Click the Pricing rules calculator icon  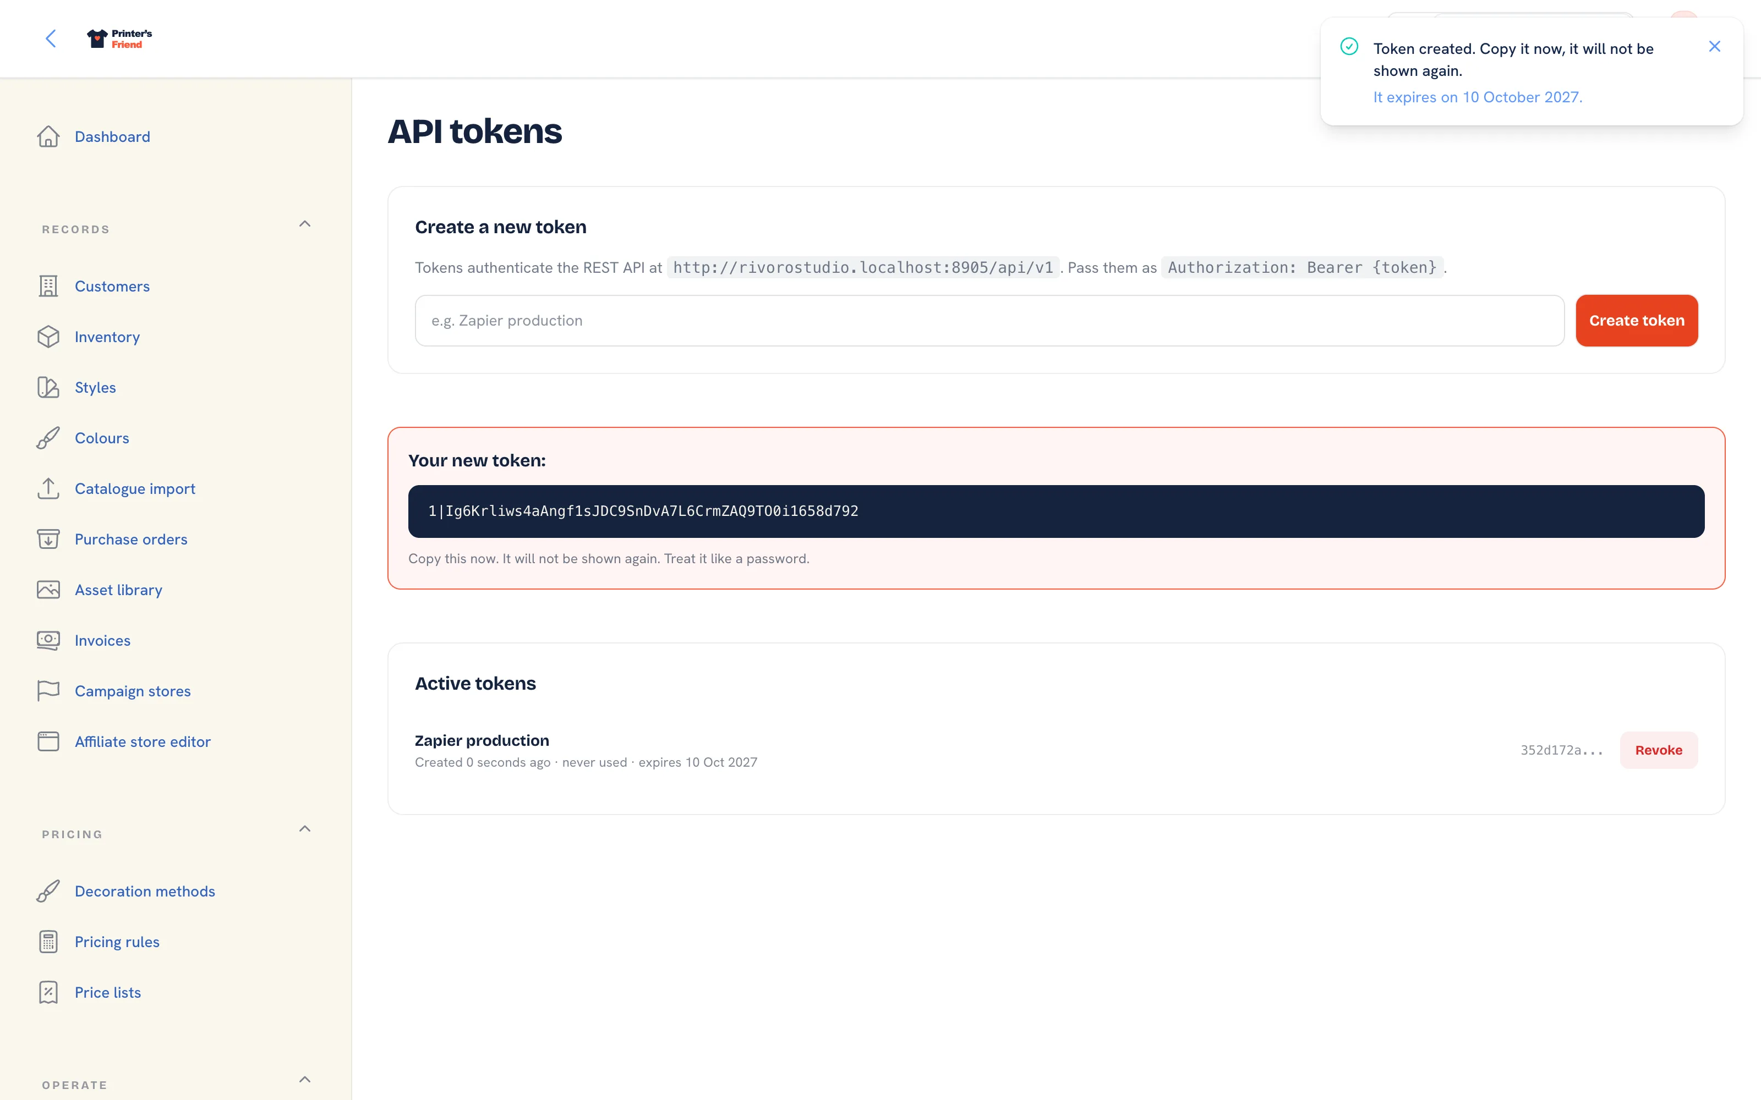pos(48,942)
